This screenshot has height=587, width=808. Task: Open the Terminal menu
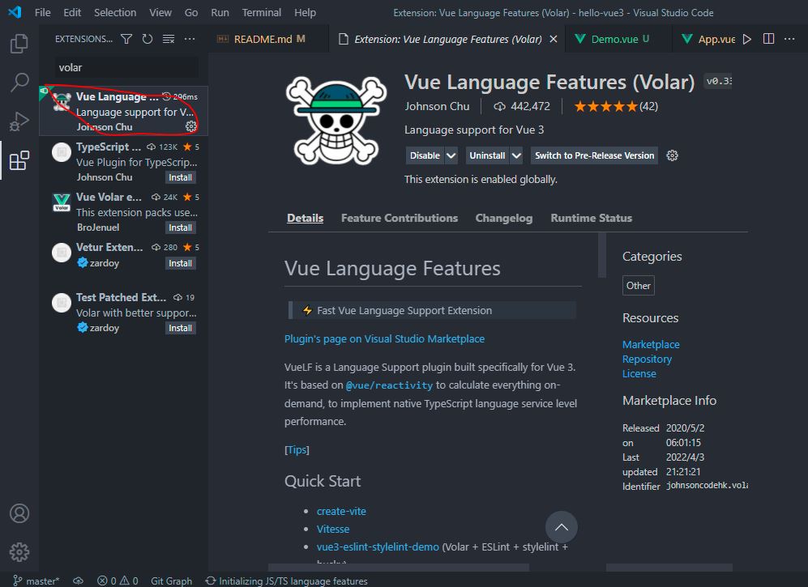coord(262,12)
